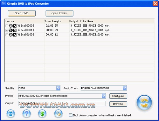
Task: Uncheck the Video[0000] checkbox
Action: (15, 26)
